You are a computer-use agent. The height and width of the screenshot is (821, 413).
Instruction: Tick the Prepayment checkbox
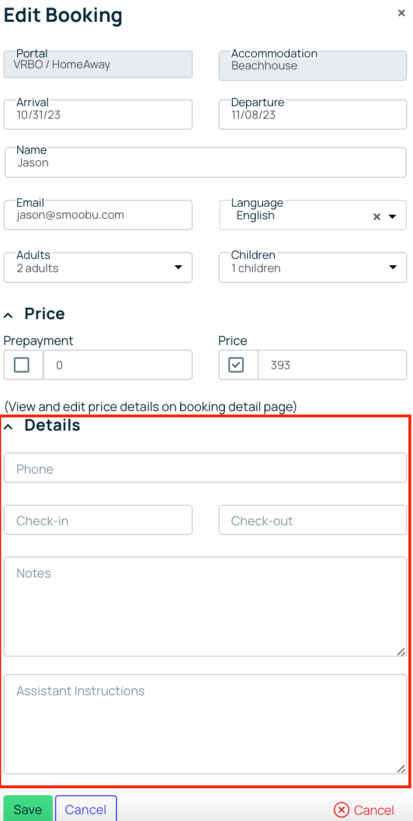coord(22,365)
